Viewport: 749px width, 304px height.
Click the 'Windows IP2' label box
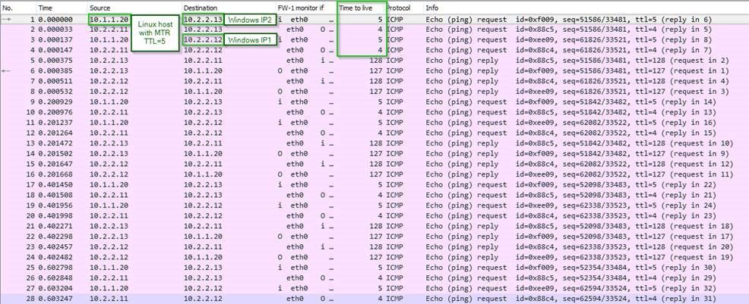click(250, 19)
